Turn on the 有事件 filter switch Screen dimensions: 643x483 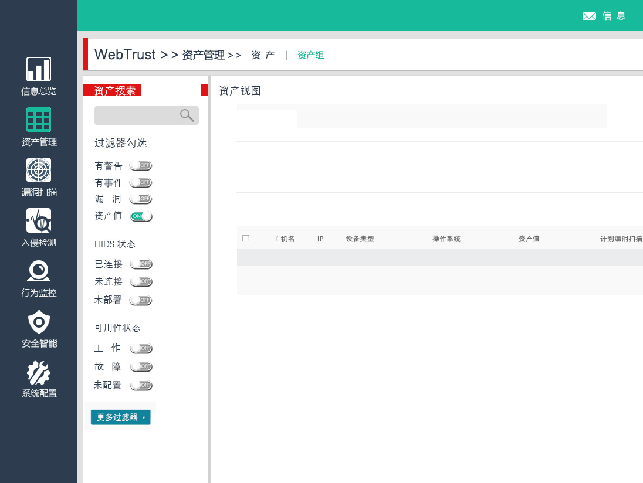(141, 182)
